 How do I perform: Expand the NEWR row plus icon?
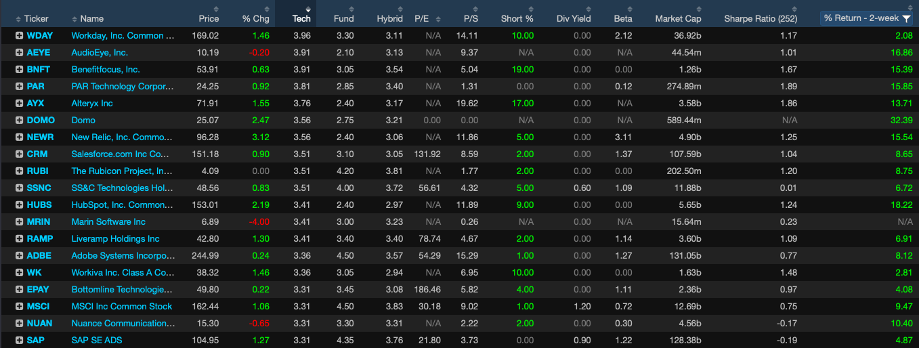(19, 137)
